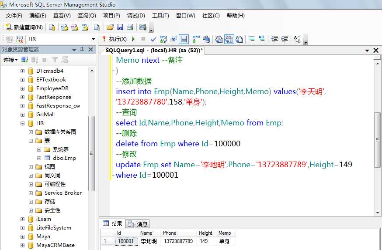Toggle Include Actual Execution Plan

(x=196, y=39)
